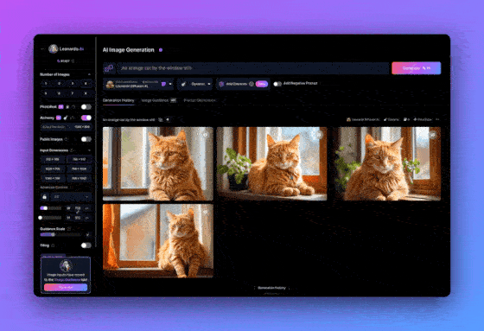Adjust the Guidance Scale slider
The width and height of the screenshot is (484, 331).
60,235
